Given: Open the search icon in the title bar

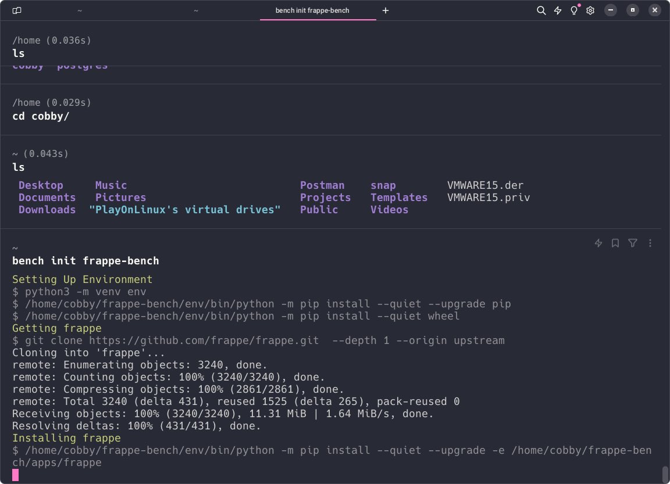Looking at the screenshot, I should coord(541,10).
